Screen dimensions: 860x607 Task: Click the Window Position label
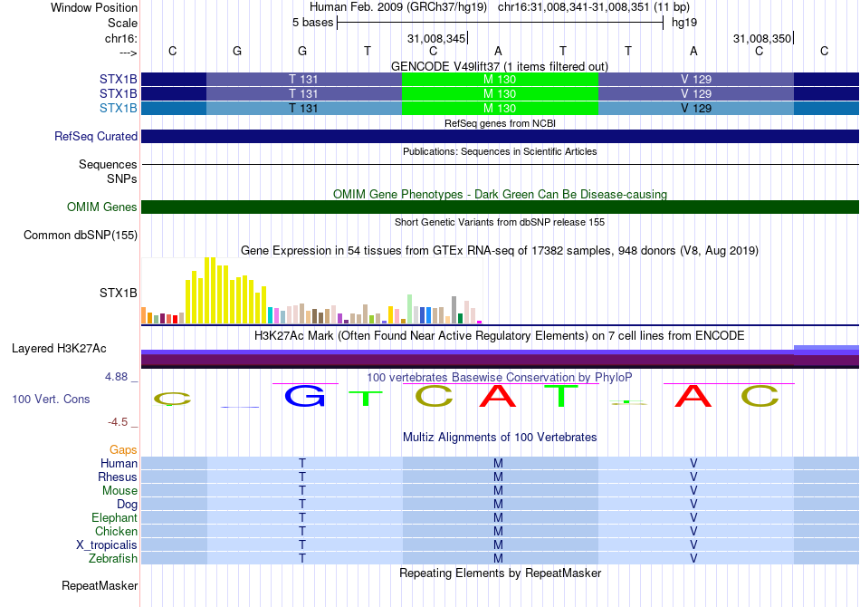coord(94,7)
